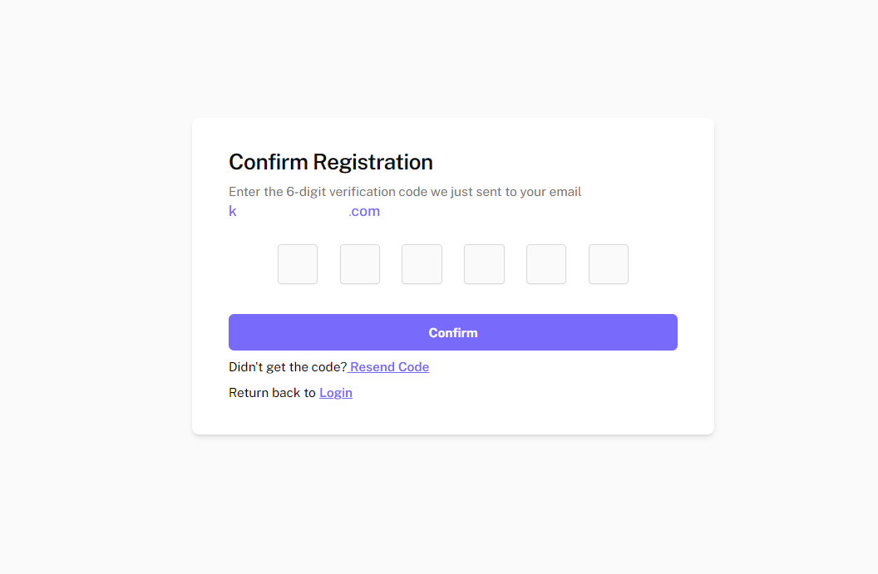The image size is (878, 574).
Task: Click the Resend Code link
Action: (390, 367)
